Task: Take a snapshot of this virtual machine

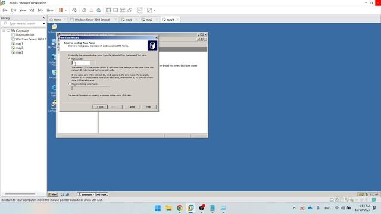Action: tap(84, 10)
